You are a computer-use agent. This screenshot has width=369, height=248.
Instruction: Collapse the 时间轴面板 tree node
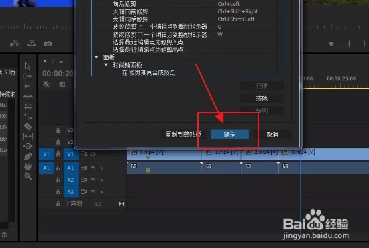coord(106,64)
